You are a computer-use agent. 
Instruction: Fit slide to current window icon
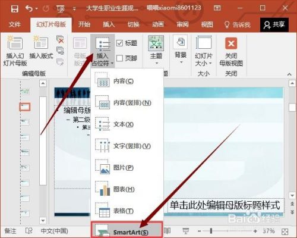point(285,231)
